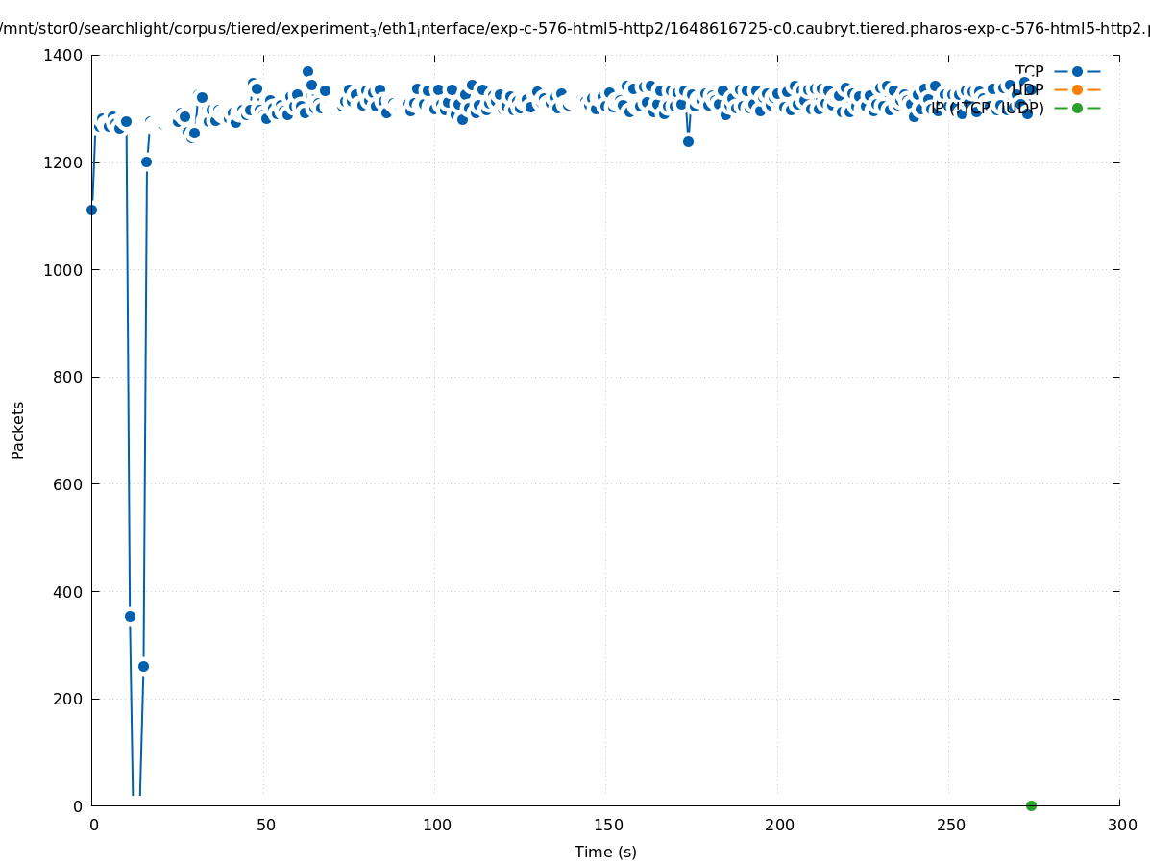The width and height of the screenshot is (1150, 865).
Task: Click the Packets y-axis label
Action: (x=18, y=430)
